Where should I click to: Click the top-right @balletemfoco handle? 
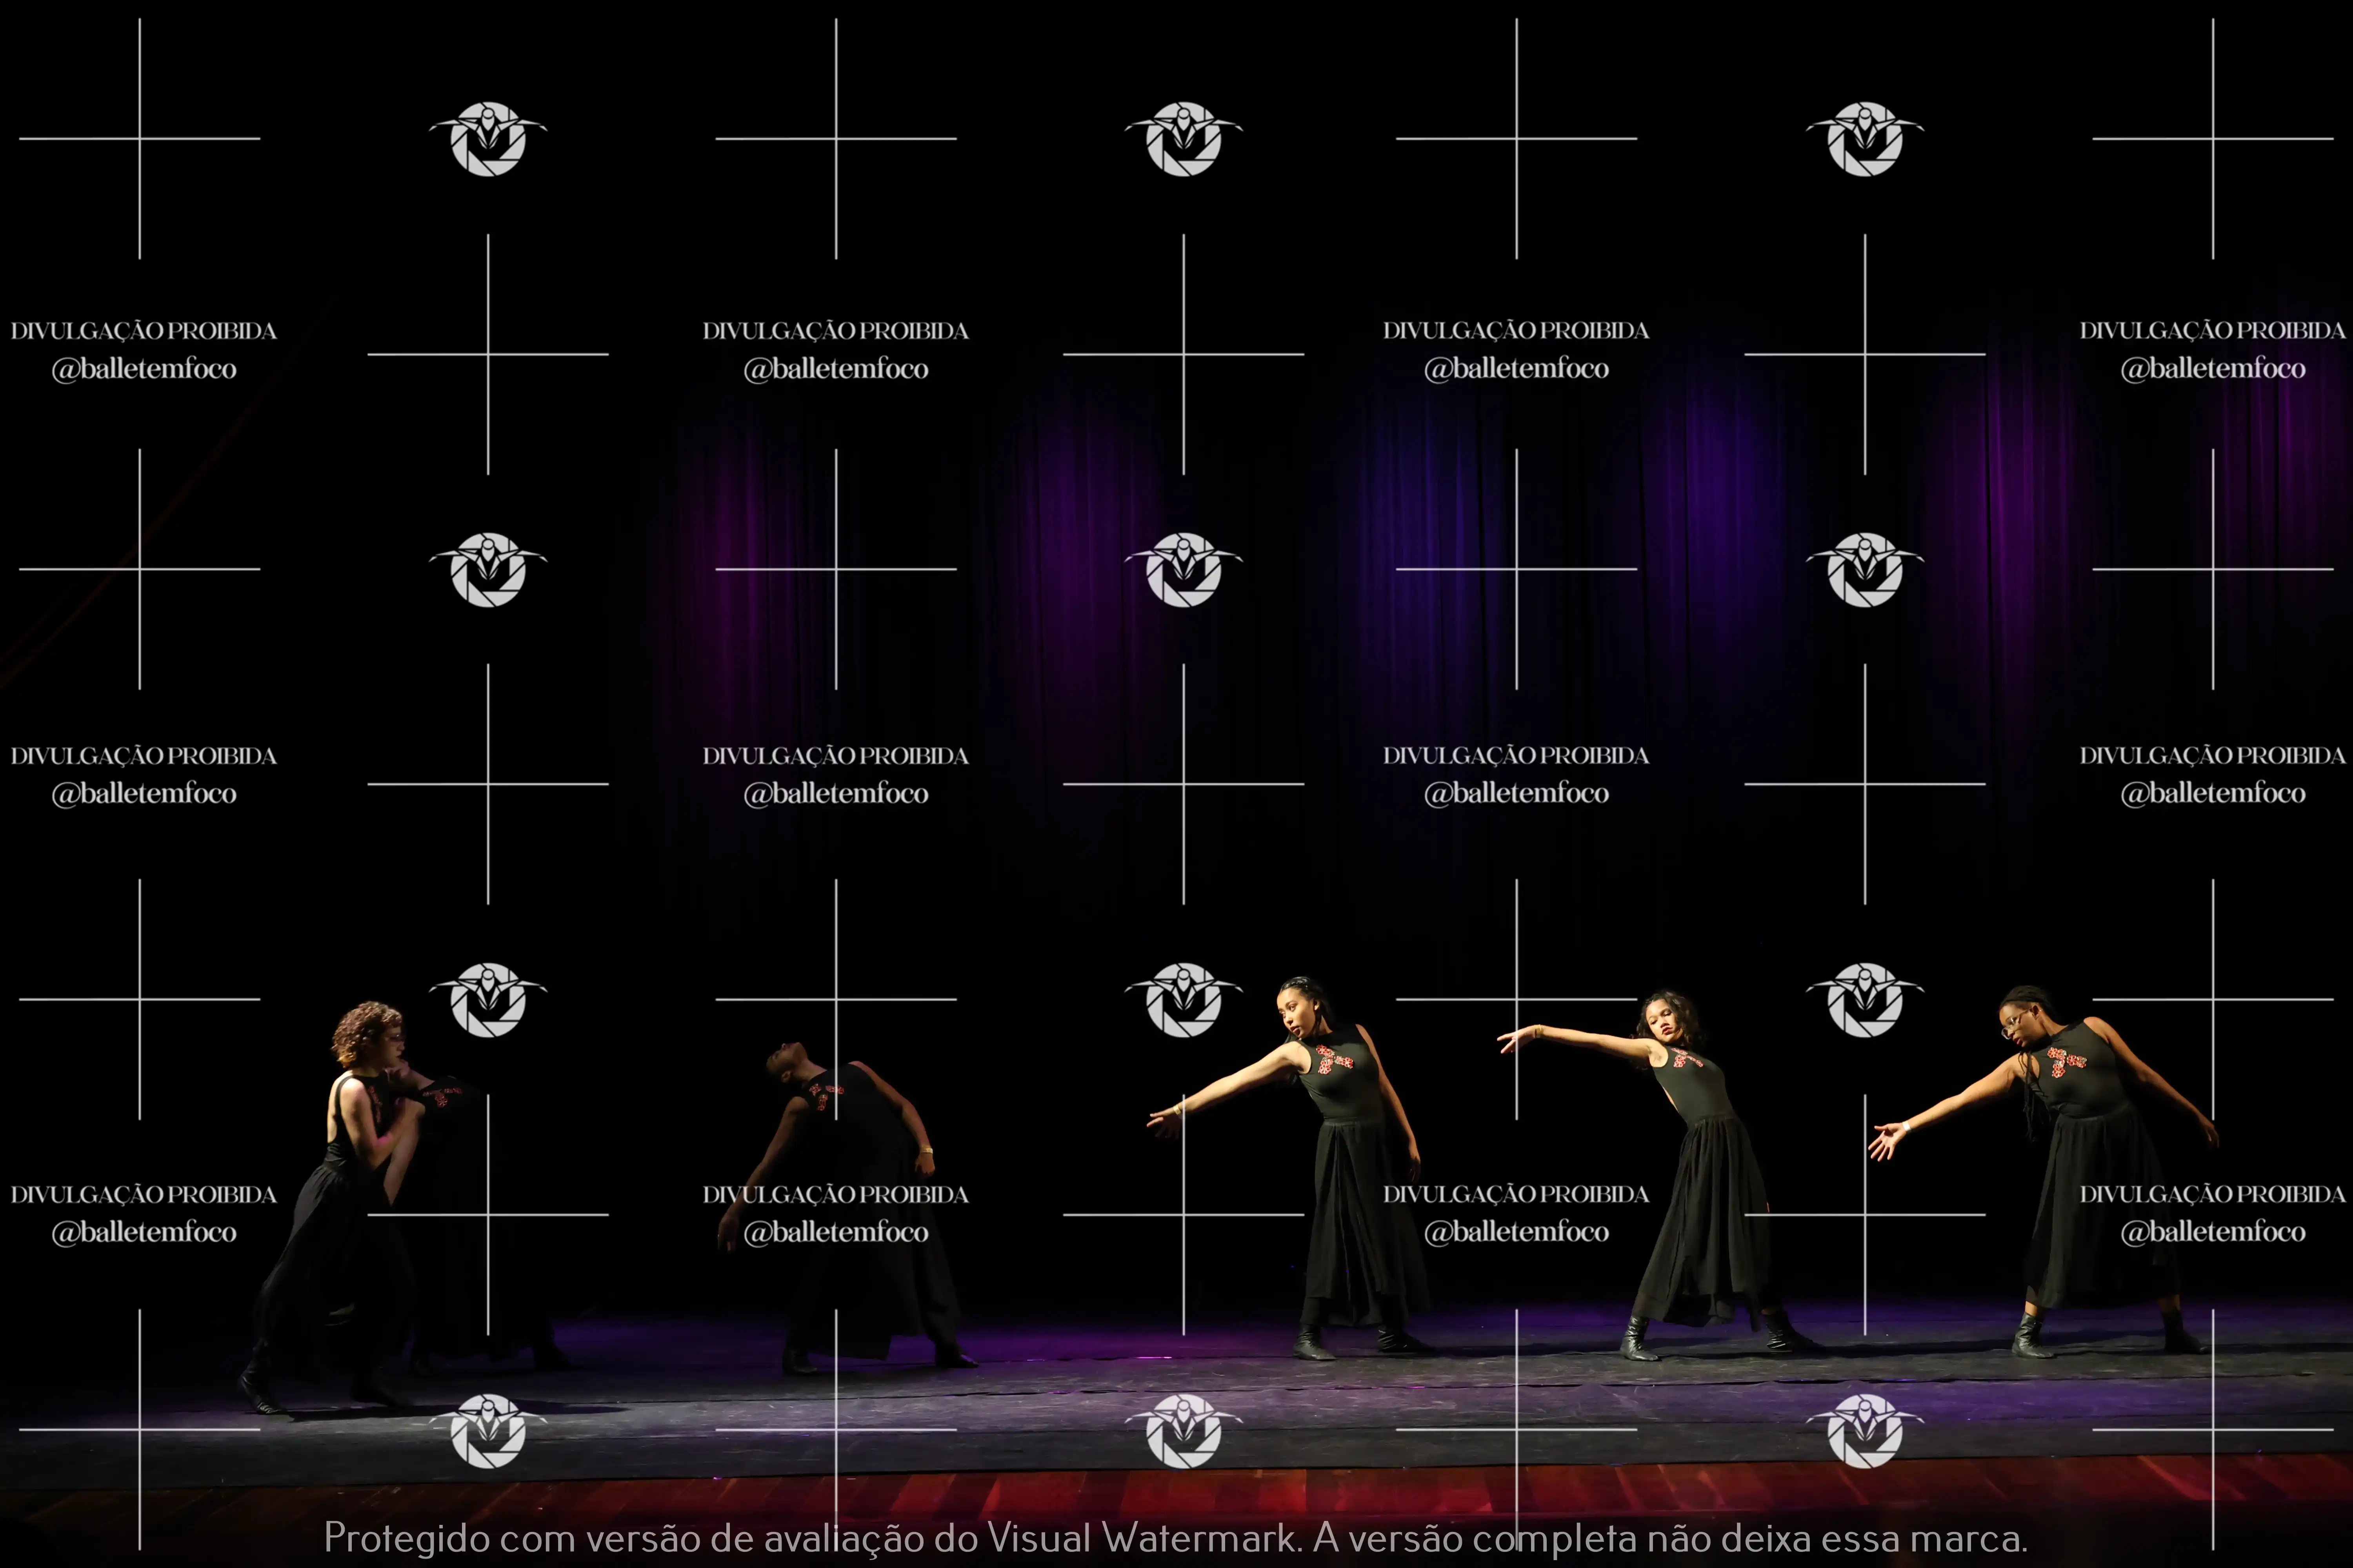tap(2213, 369)
